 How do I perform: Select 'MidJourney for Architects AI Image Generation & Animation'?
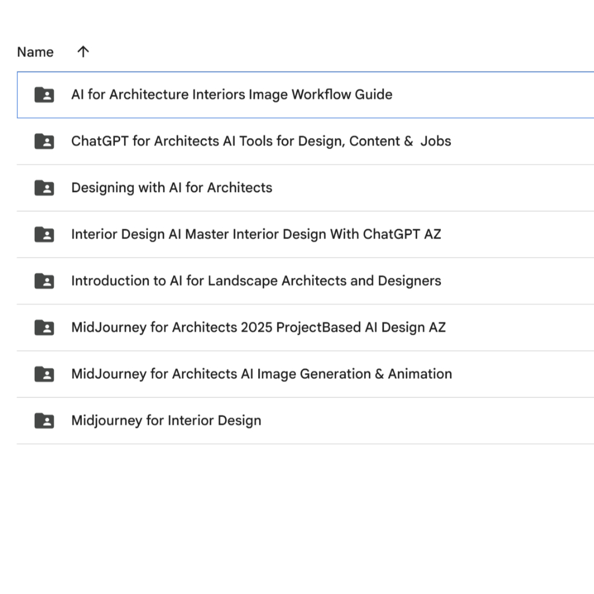tap(262, 374)
